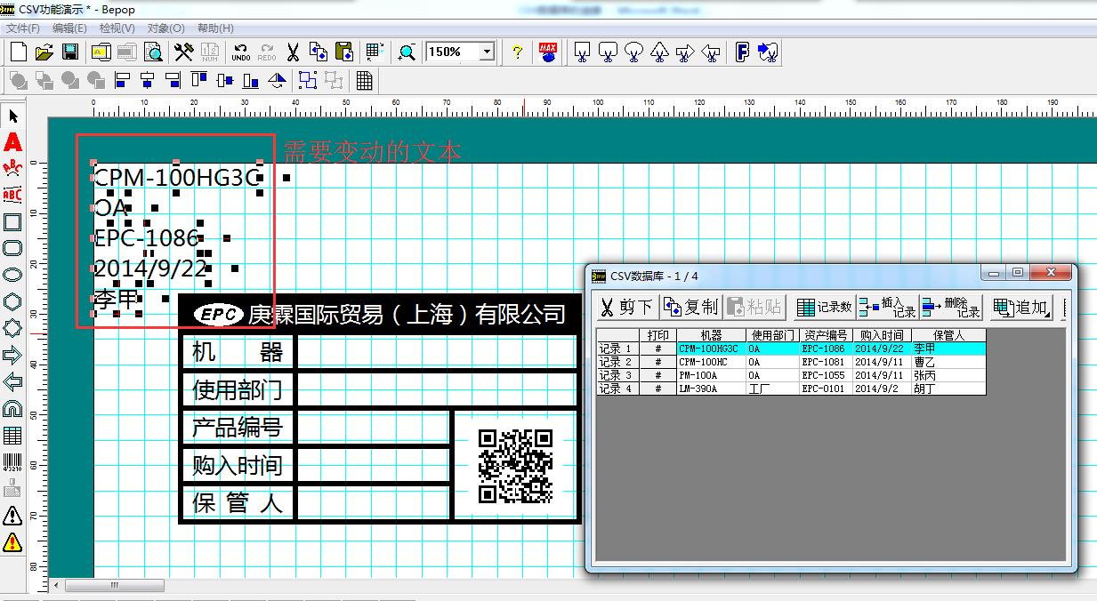Click 记录数 button in CSV database window
Image resolution: width=1097 pixels, height=601 pixels.
(x=825, y=307)
